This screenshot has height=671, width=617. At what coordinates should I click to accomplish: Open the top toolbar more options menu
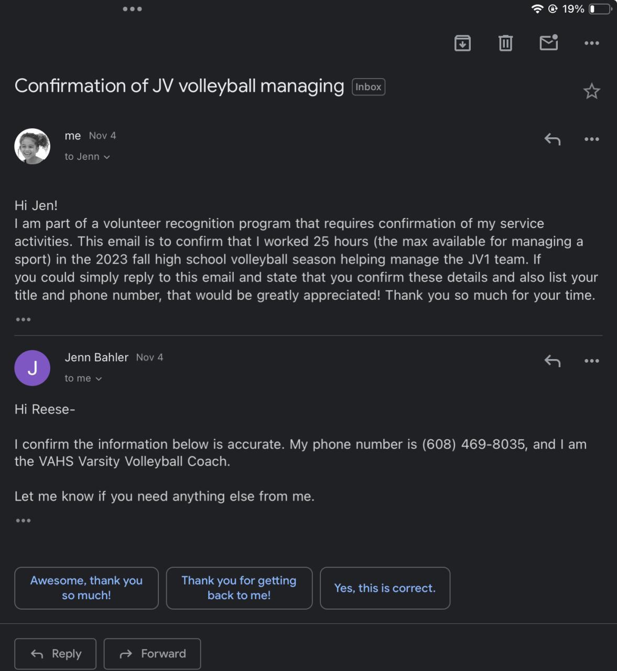coord(591,43)
